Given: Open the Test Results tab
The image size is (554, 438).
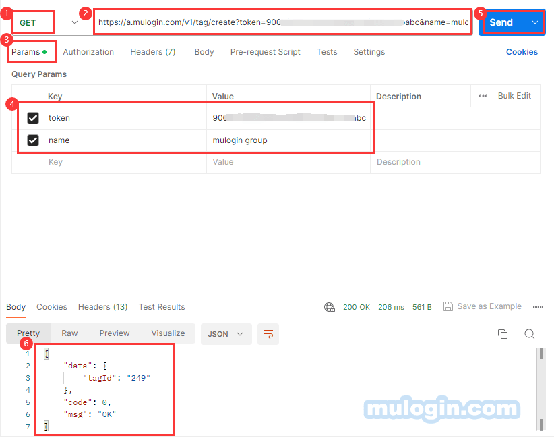Looking at the screenshot, I should [x=162, y=307].
